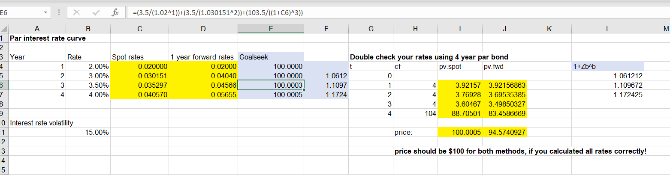Click the 'Year' header cell
The width and height of the screenshot is (670, 175).
tap(37, 57)
